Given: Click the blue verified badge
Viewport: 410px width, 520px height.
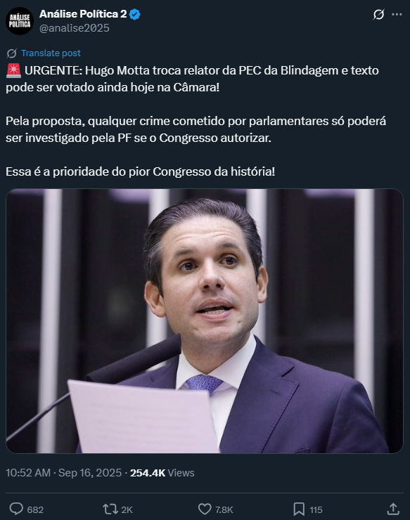Looking at the screenshot, I should [x=135, y=14].
